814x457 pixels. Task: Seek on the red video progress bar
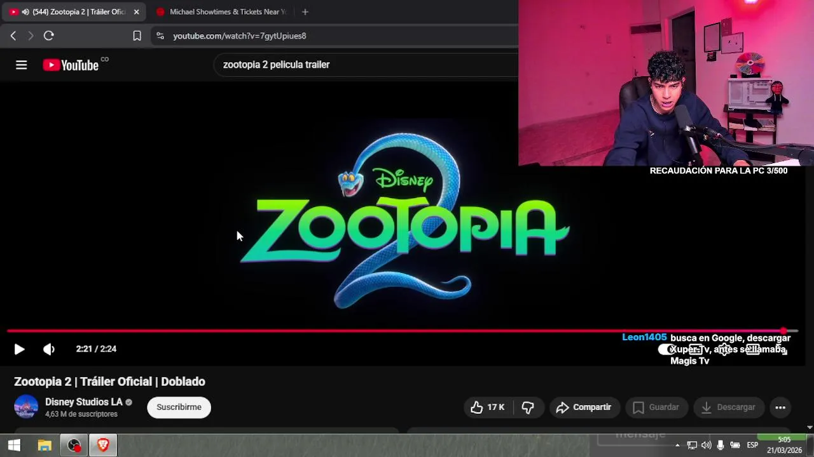402,331
